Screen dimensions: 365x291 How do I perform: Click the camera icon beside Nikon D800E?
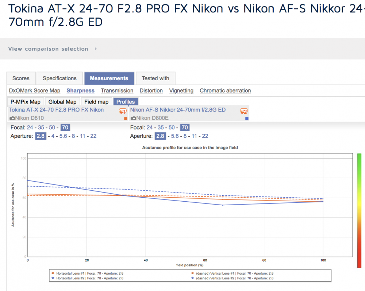click(133, 118)
